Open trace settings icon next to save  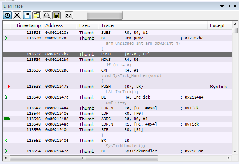tap(68, 15)
